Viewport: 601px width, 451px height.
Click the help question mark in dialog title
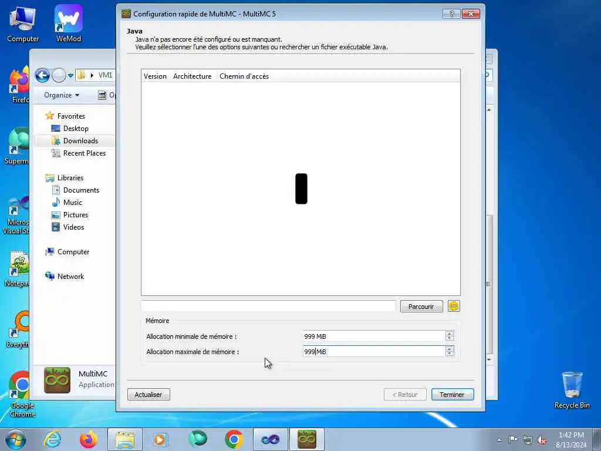pos(451,14)
